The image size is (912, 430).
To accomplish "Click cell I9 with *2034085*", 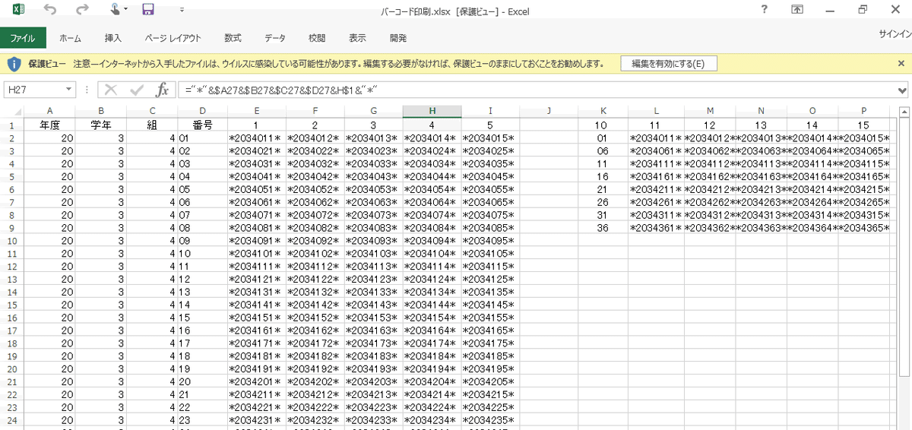I will click(489, 228).
